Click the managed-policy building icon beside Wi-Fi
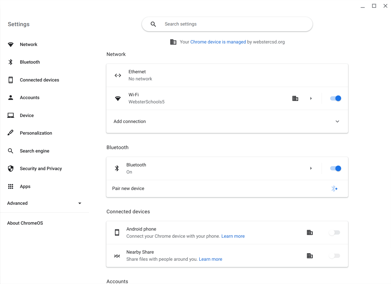Viewport: 391px width, 284px height. [295, 98]
